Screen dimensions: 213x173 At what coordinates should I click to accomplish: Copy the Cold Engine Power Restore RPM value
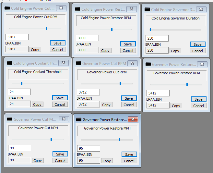click(105, 51)
